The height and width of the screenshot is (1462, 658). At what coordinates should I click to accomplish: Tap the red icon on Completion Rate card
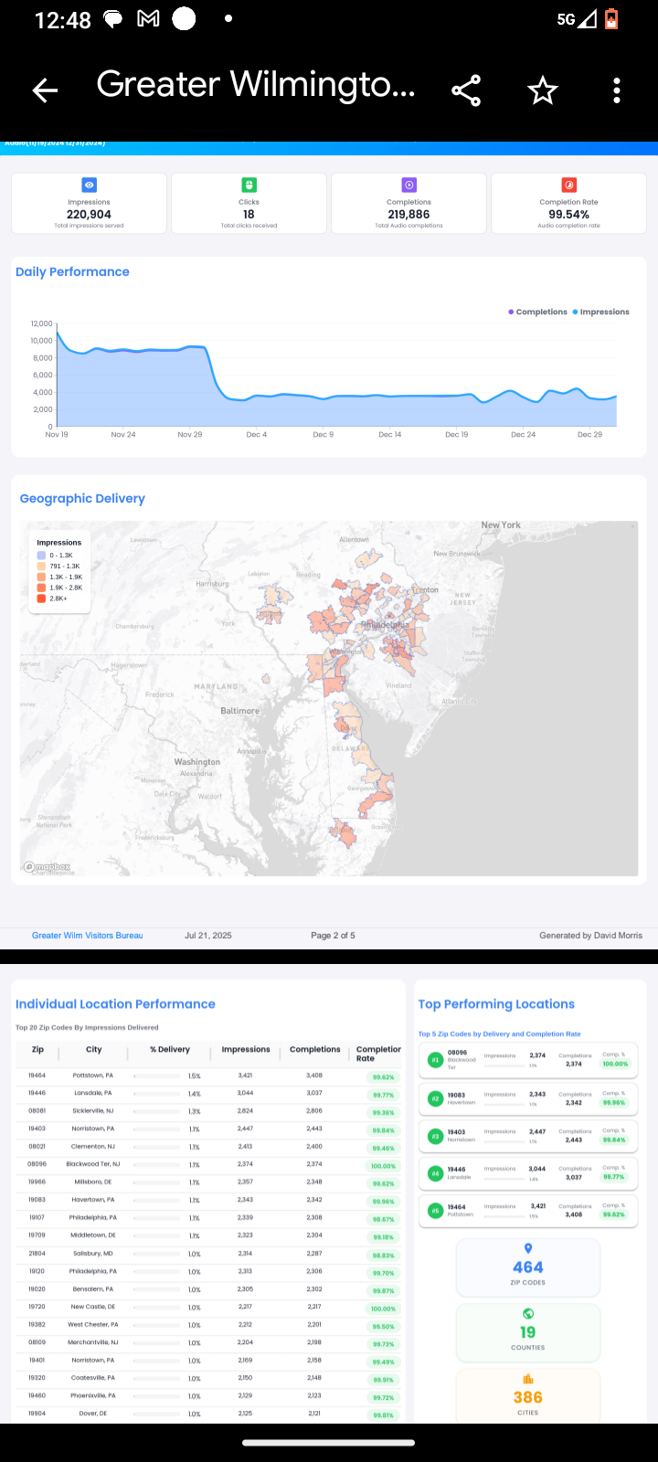[568, 185]
